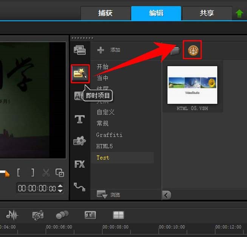Viewport: 247px width, 237px height.
Task: Set mark-out with the right bracket
Action: pyautogui.click(x=32, y=173)
